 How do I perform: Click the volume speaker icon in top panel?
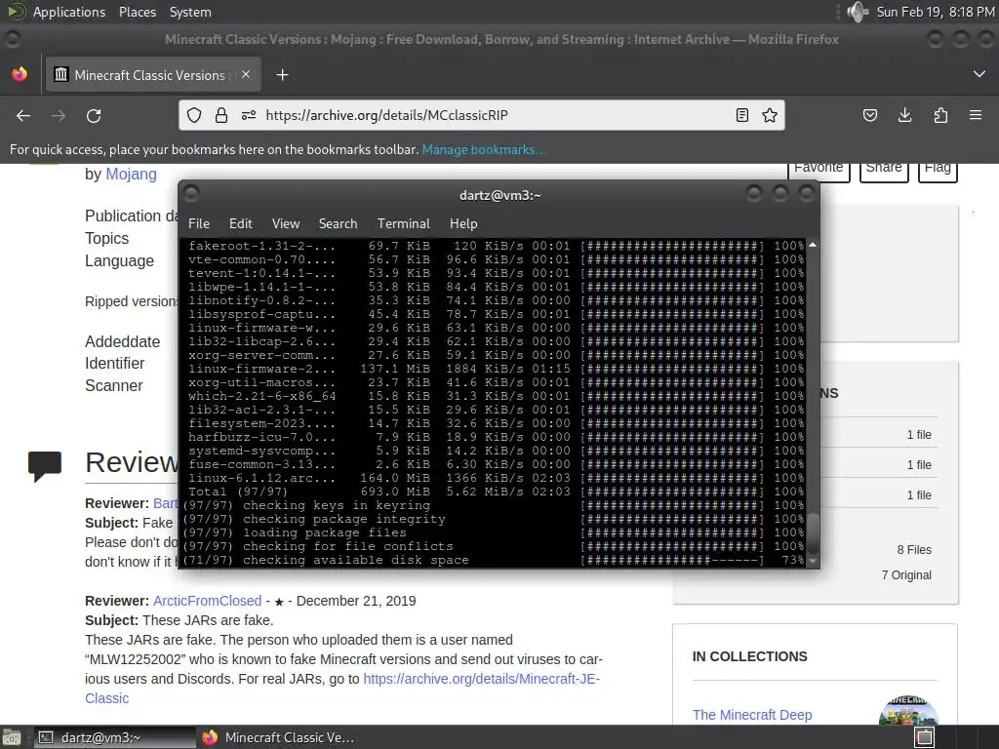[x=859, y=12]
